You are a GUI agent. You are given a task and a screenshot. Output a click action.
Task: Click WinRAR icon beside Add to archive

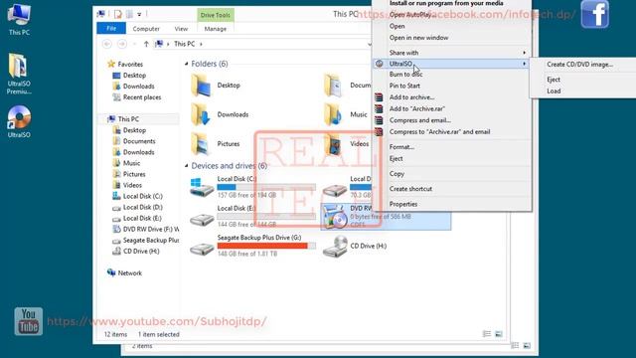point(379,97)
